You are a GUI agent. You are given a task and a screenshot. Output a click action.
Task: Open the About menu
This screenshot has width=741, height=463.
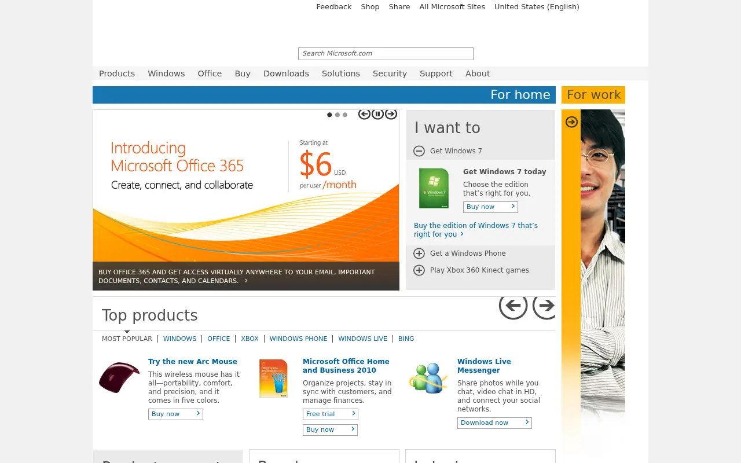tap(478, 74)
